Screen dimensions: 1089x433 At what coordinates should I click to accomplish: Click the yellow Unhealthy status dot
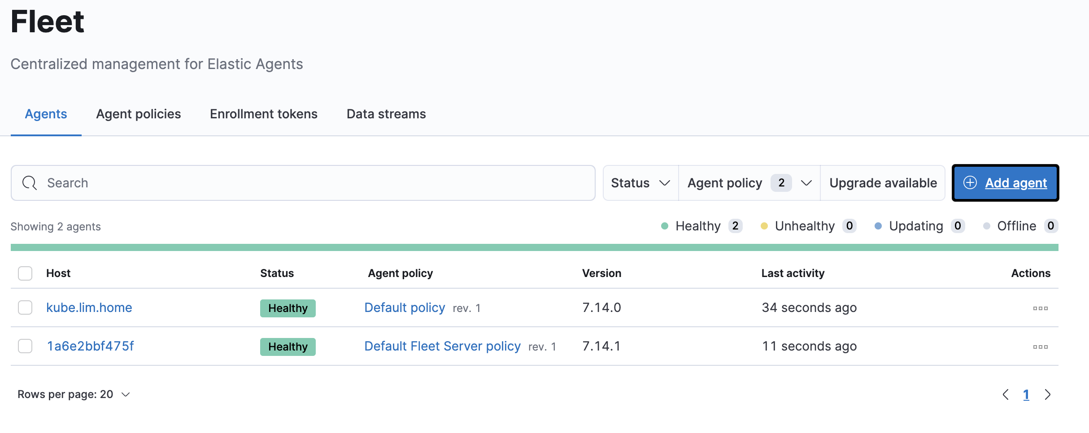764,226
